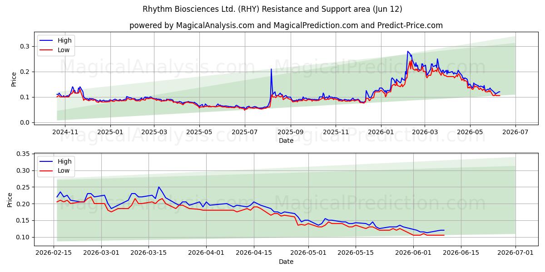Click the '2026-06-15' x-axis label in bottom chart
The image size is (545, 272).
point(461,253)
